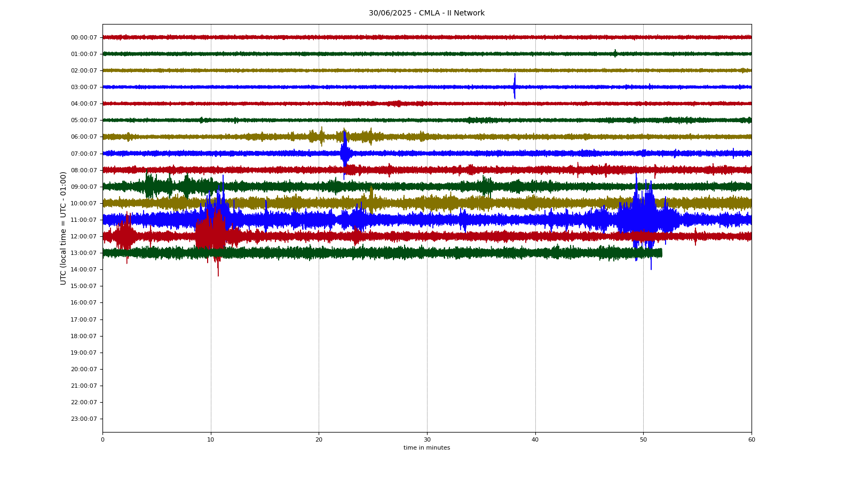Click the x-axis tick label 10
This screenshot has height=480, width=854.
[x=211, y=439]
